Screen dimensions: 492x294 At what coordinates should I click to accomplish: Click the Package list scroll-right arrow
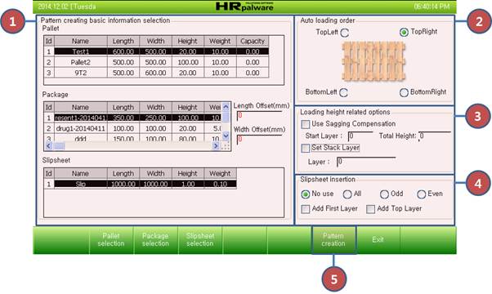216,145
